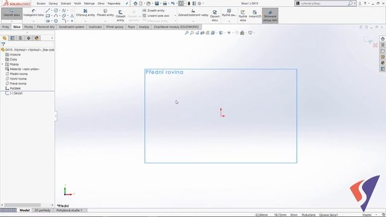
Task: Switch to the Analýzy tab
Action: tap(144, 27)
